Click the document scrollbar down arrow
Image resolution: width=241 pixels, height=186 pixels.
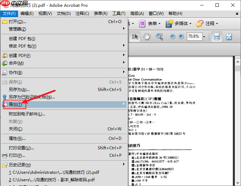tap(238, 183)
